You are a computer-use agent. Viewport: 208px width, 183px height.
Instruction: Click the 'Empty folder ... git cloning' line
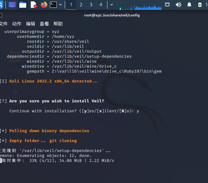38,141
